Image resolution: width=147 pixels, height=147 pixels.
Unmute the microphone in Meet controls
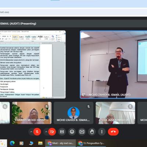coord(37,132)
